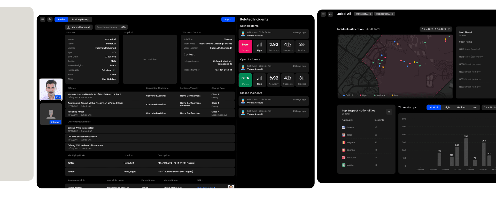Open the associate ID number link
496x200 pixels.
coord(206,188)
